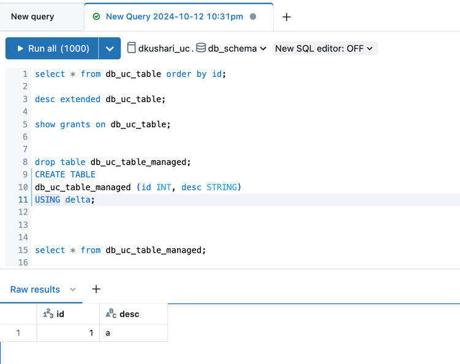Click the database icon beside db_schema

tap(201, 48)
